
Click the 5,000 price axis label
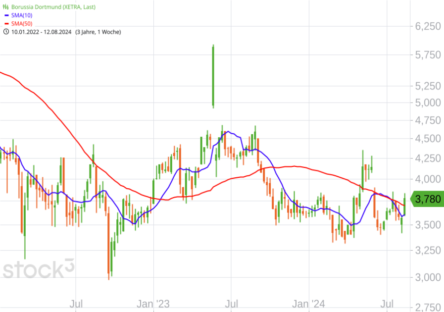(428, 103)
